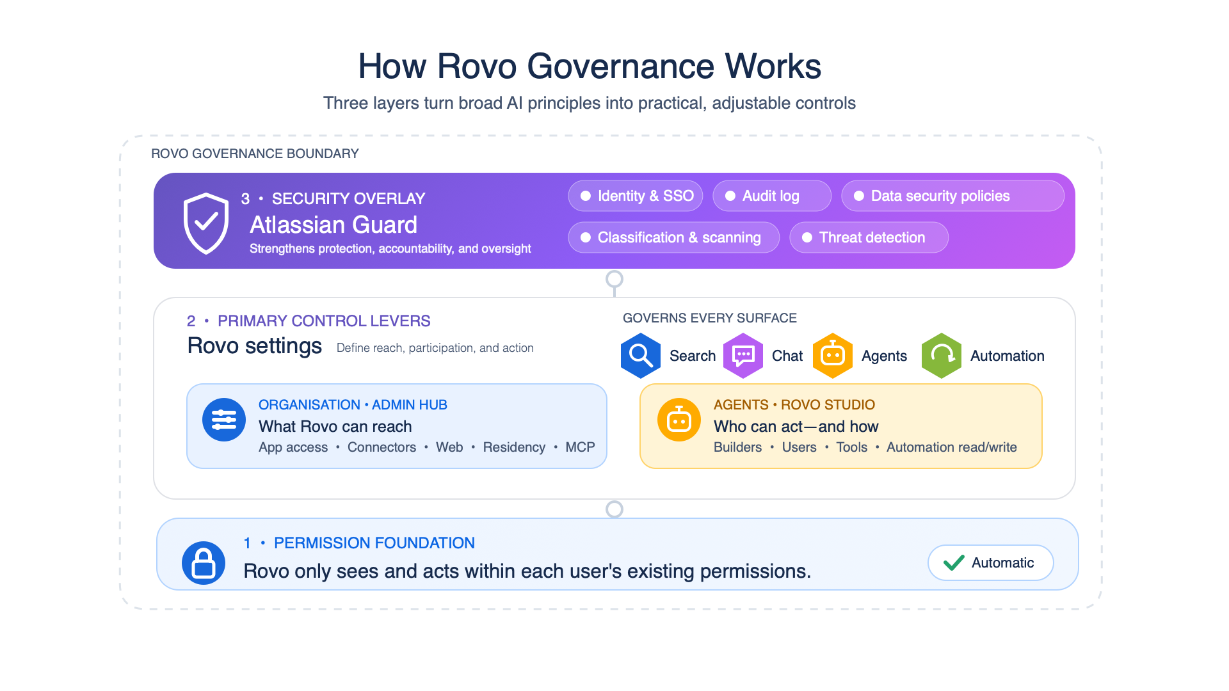Screen dimensions: 1229x691
Task: Click 'What Rovo can reach' text
Action: click(x=335, y=426)
